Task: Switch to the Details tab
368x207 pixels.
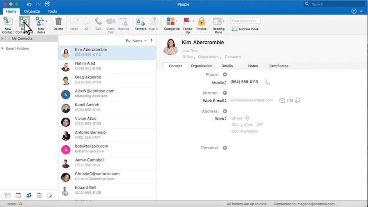Action: pyautogui.click(x=227, y=66)
